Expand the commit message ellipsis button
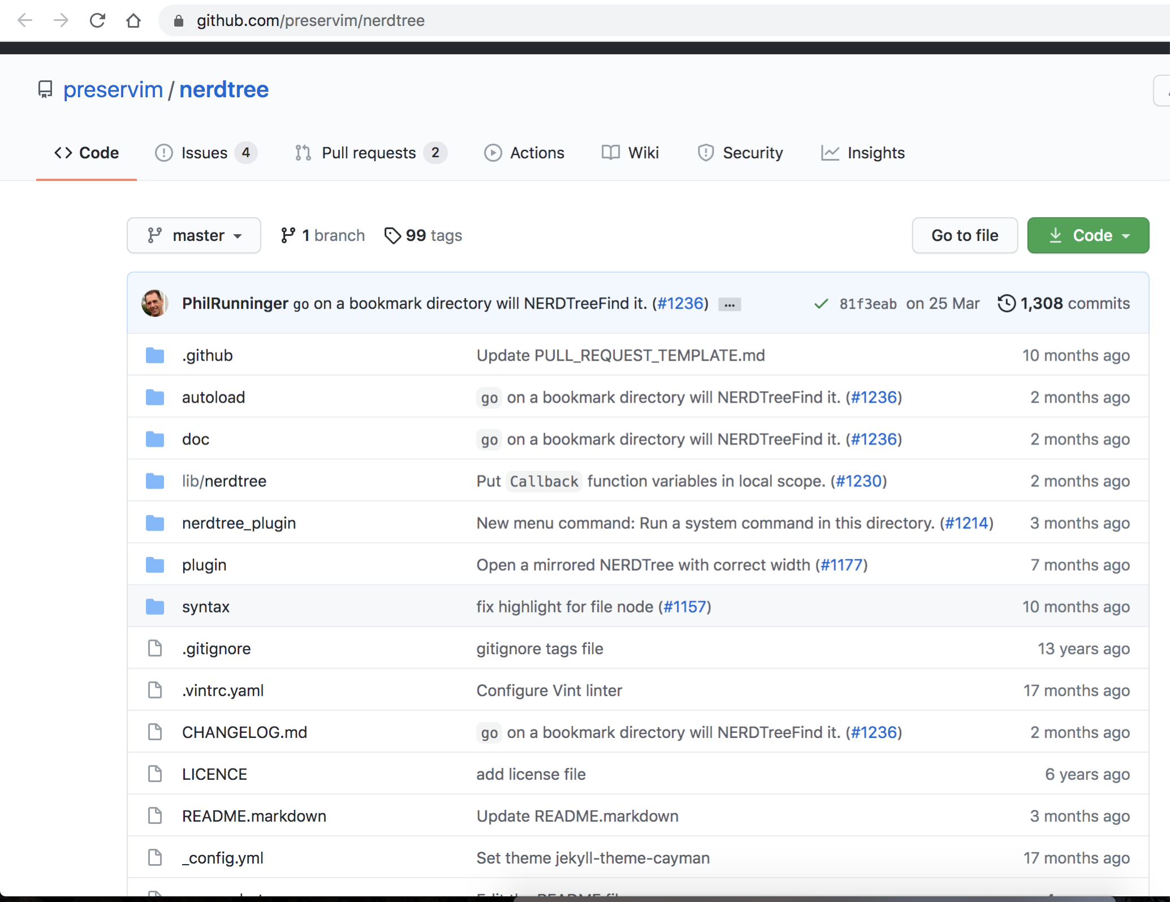Screen dimensions: 1170x902 [729, 304]
